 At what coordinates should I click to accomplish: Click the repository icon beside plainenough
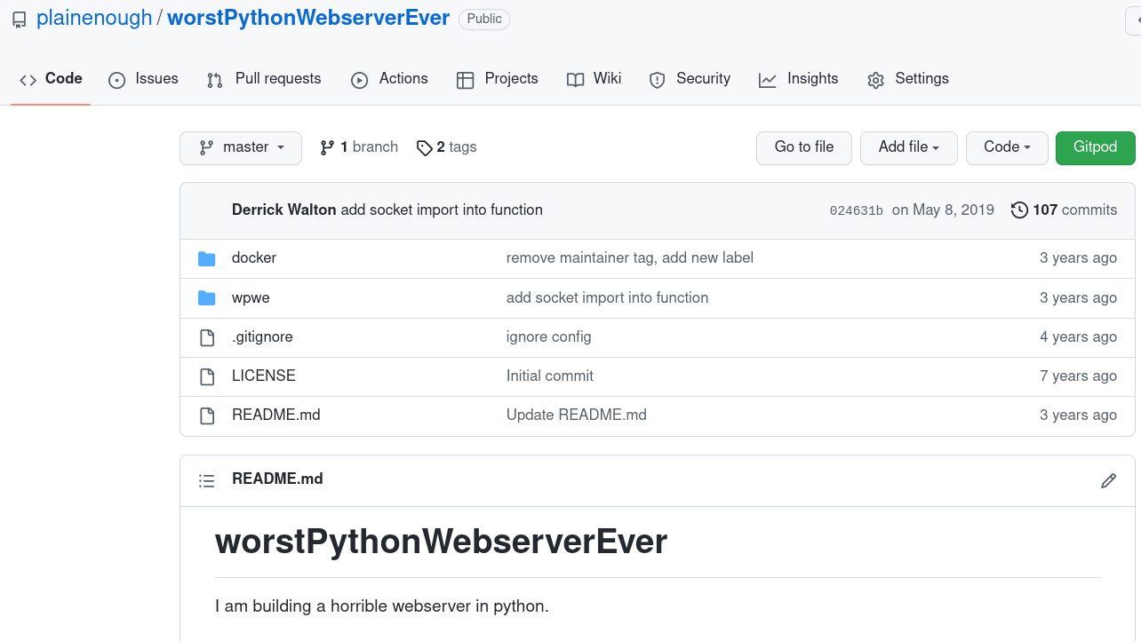(19, 20)
